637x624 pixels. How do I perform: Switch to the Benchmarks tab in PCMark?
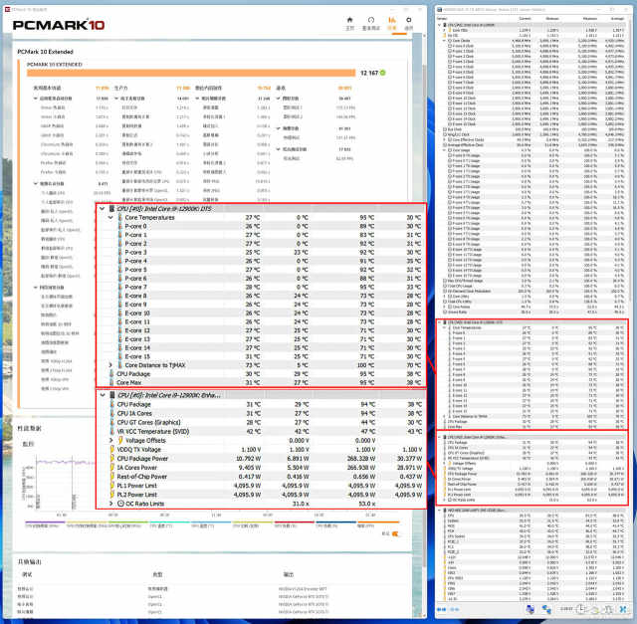370,22
